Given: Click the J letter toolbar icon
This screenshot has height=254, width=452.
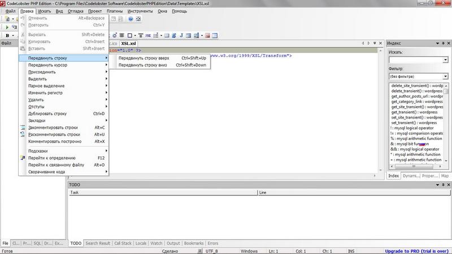Looking at the screenshot, I should coord(181,36).
